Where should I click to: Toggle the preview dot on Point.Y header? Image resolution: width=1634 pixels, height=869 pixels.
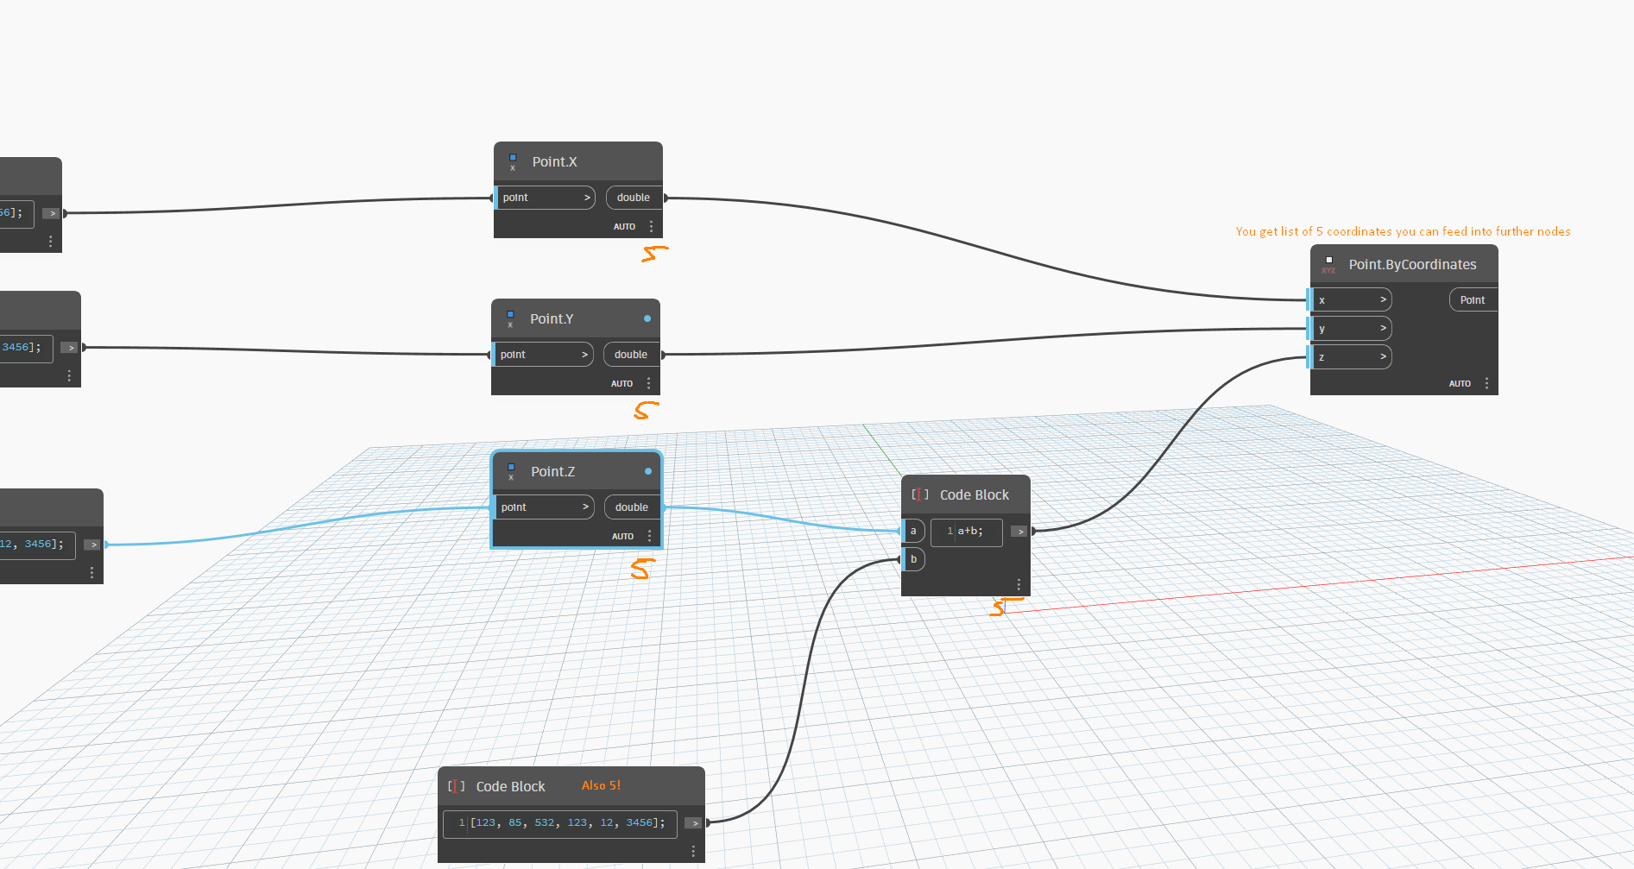(x=647, y=318)
